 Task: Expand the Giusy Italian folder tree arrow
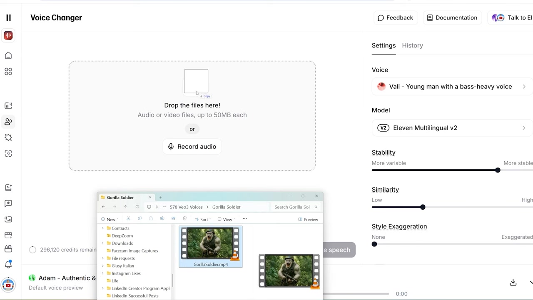click(x=103, y=266)
